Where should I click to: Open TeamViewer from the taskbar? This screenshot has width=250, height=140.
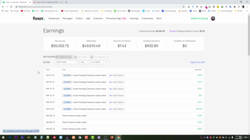[61, 137]
